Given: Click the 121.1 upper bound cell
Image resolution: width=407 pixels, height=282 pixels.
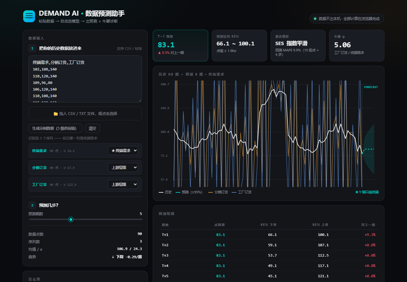Looking at the screenshot, I should 323,276.
